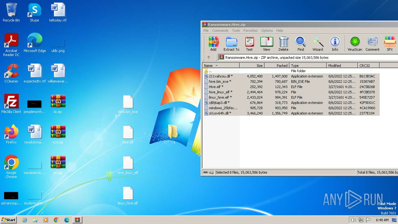Start VirusScan on the archive

tap(355, 44)
